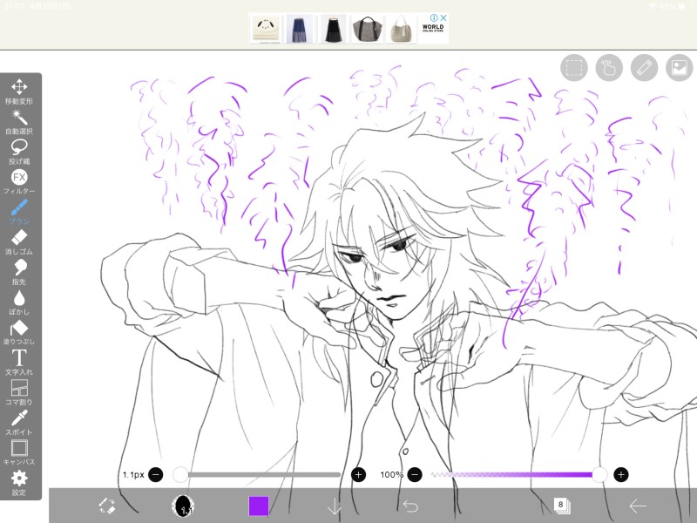Open the ad info icon
Image resolution: width=697 pixels, height=523 pixels.
[434, 17]
